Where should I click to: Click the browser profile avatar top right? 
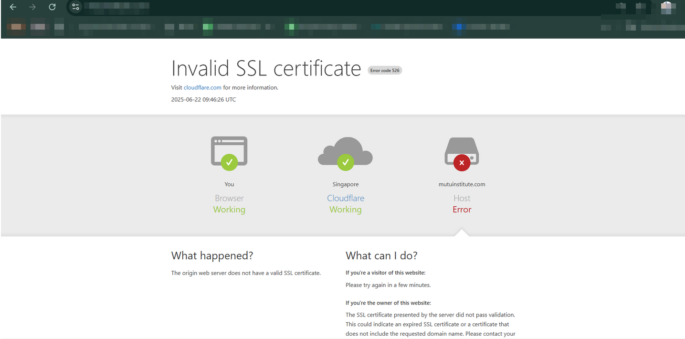pos(667,7)
